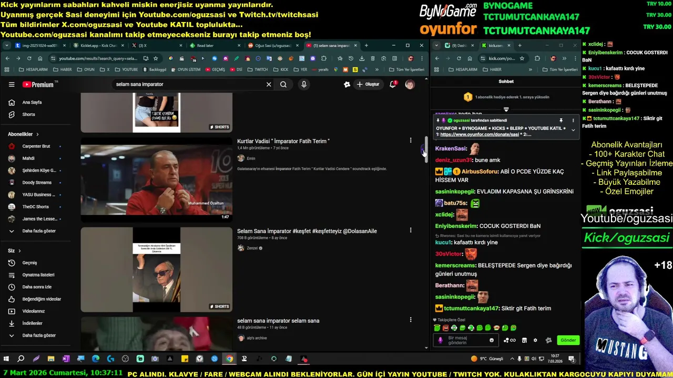Open the oyunfor.com donate link
This screenshot has width=673, height=378.
pos(480,134)
